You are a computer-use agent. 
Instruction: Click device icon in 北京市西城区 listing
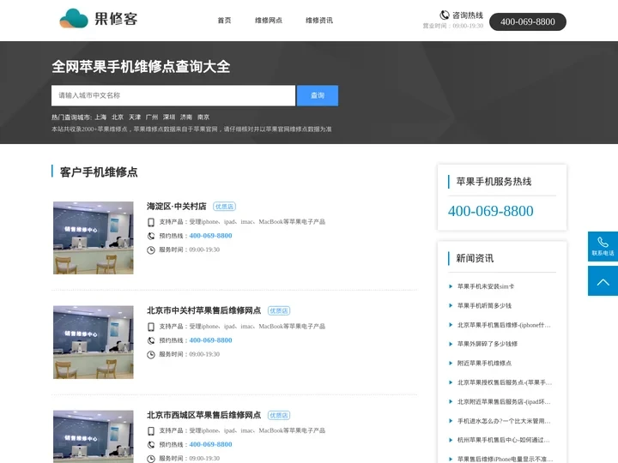pos(151,431)
